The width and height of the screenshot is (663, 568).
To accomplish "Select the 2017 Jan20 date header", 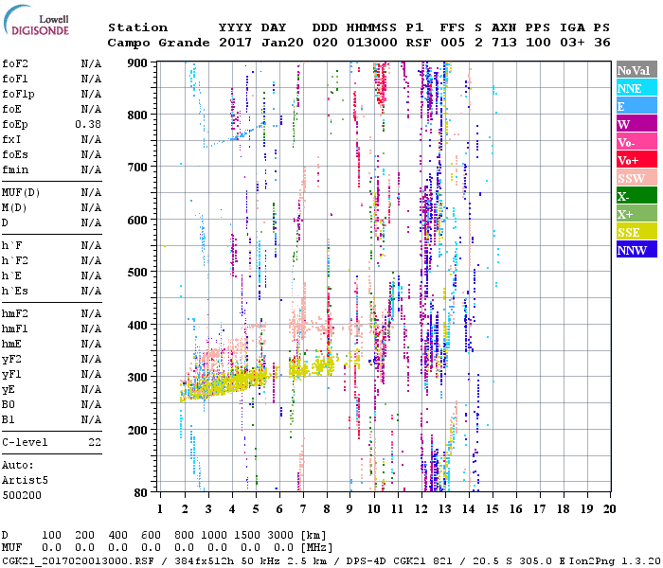I will pyautogui.click(x=253, y=43).
